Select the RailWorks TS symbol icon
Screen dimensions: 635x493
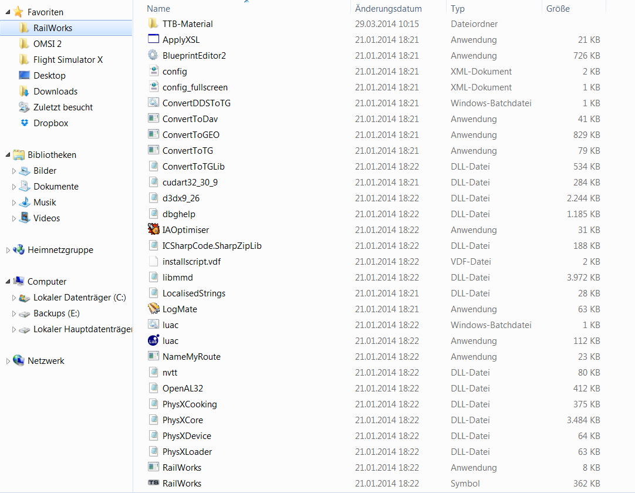pyautogui.click(x=153, y=483)
